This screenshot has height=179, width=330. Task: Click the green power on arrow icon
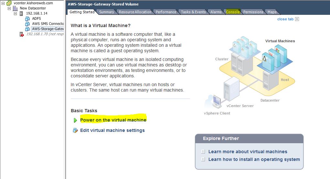tap(75, 120)
